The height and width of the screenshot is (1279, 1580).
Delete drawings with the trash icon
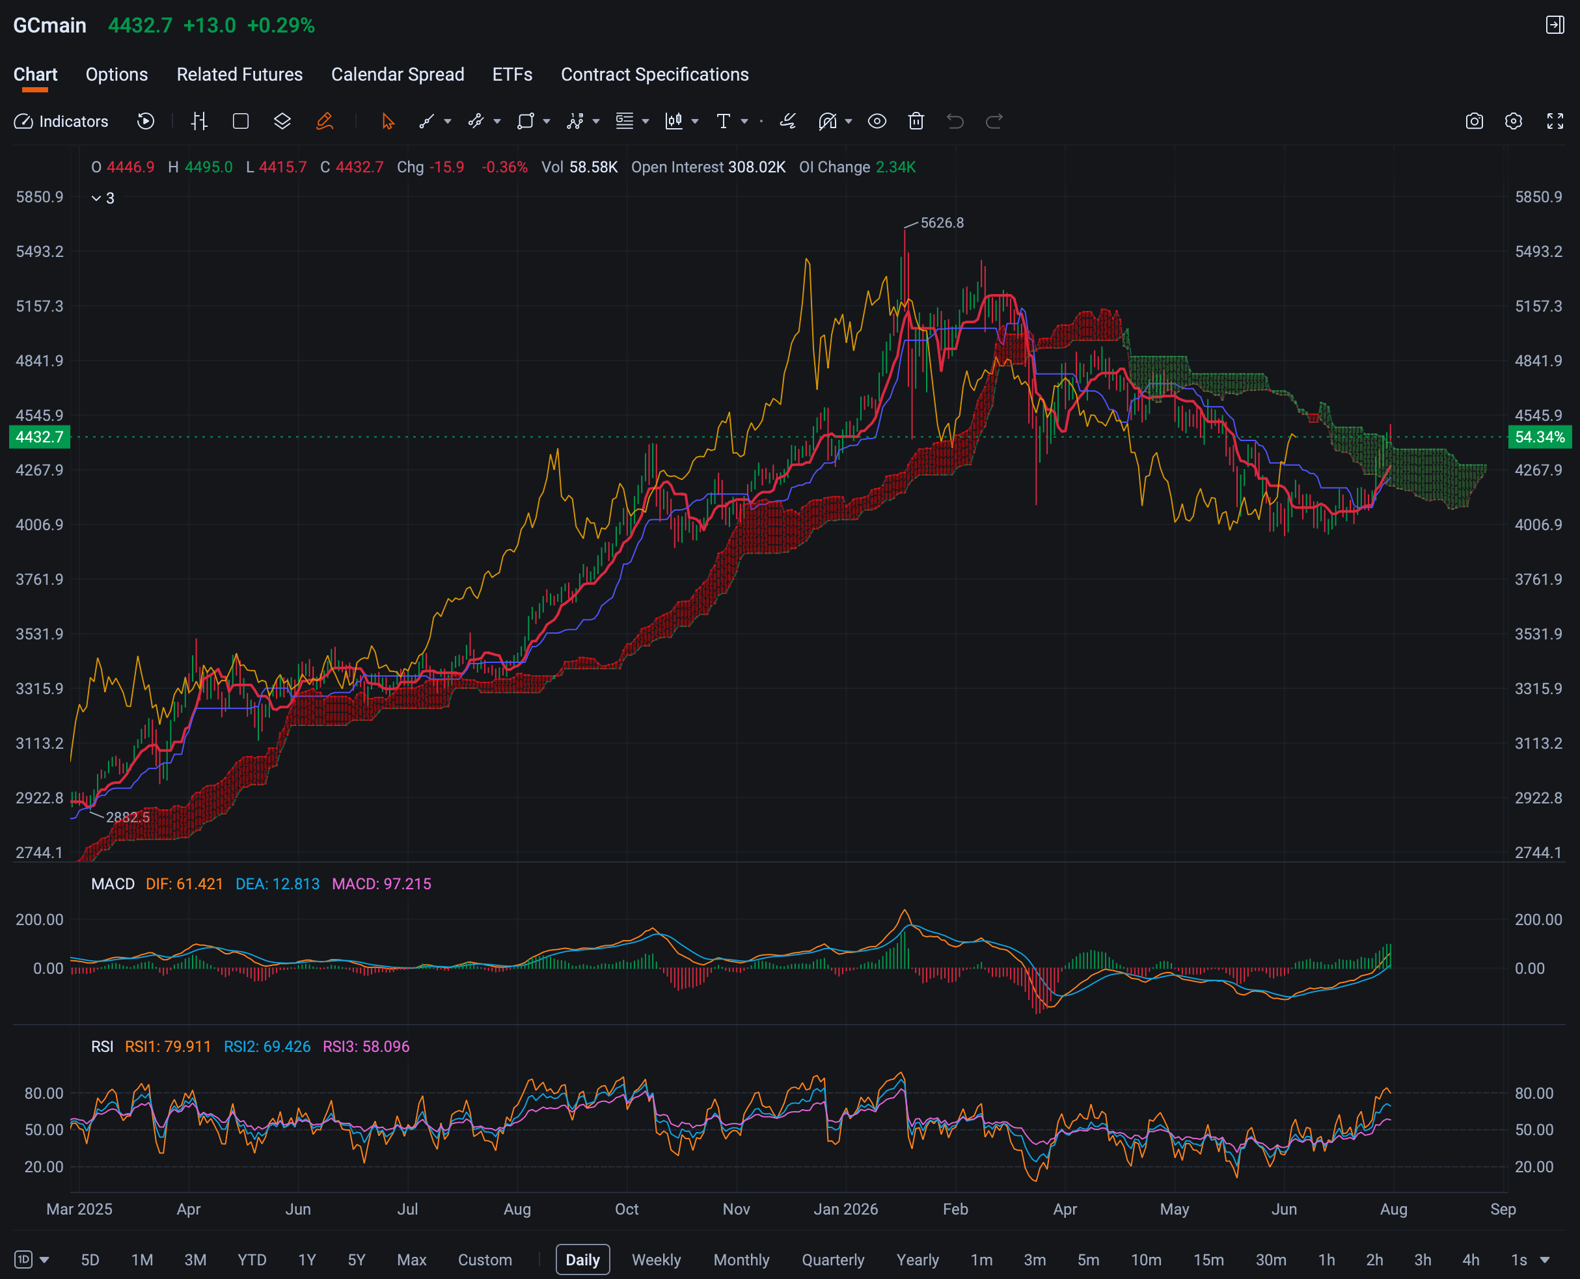[916, 122]
